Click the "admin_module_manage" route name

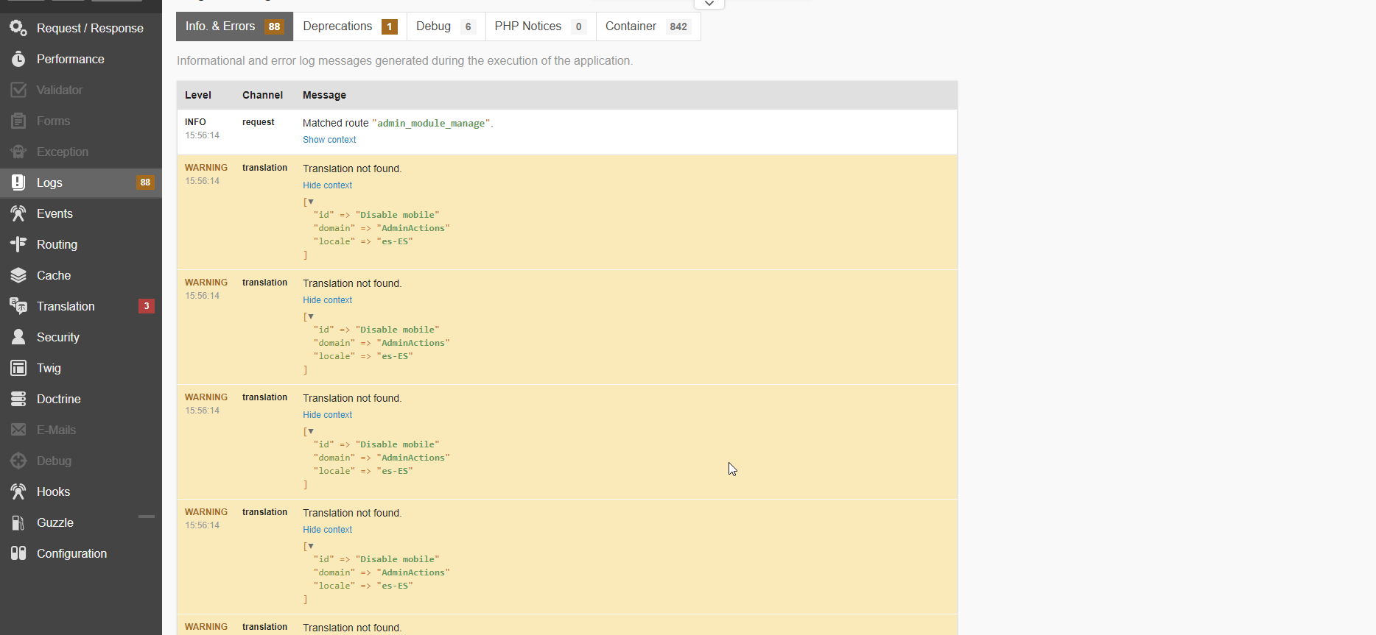coord(431,124)
